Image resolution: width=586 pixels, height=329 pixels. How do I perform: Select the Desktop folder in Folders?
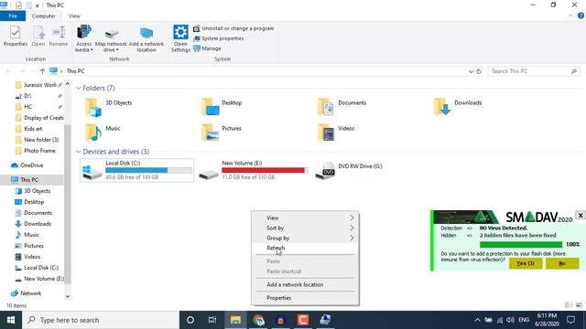click(222, 107)
